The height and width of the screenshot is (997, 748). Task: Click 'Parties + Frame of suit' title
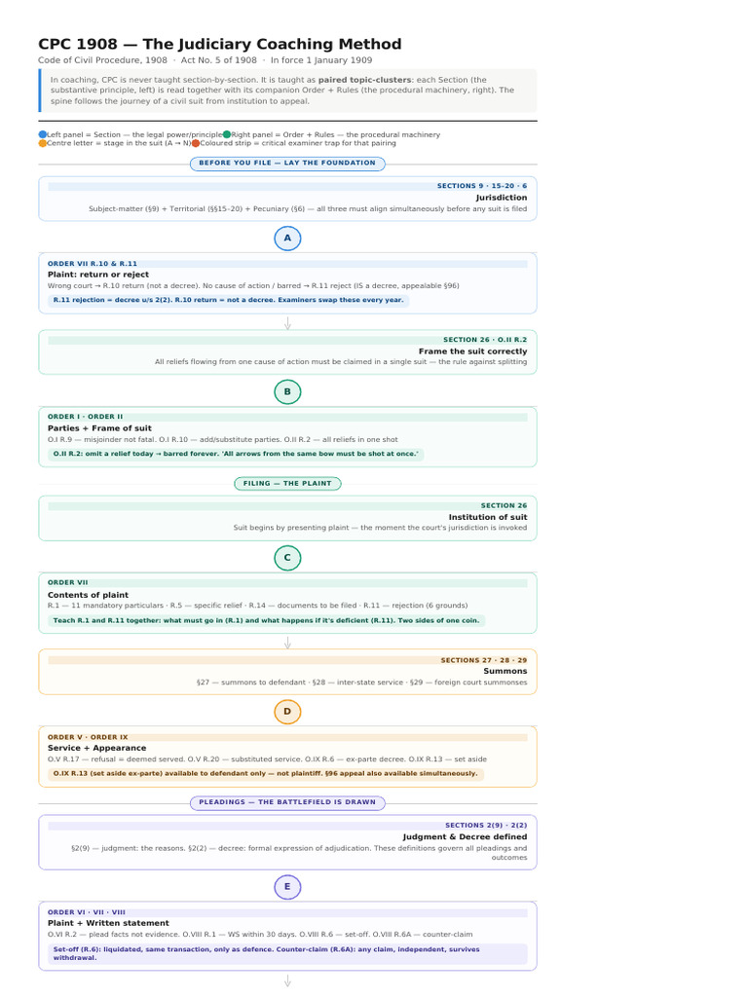point(99,428)
